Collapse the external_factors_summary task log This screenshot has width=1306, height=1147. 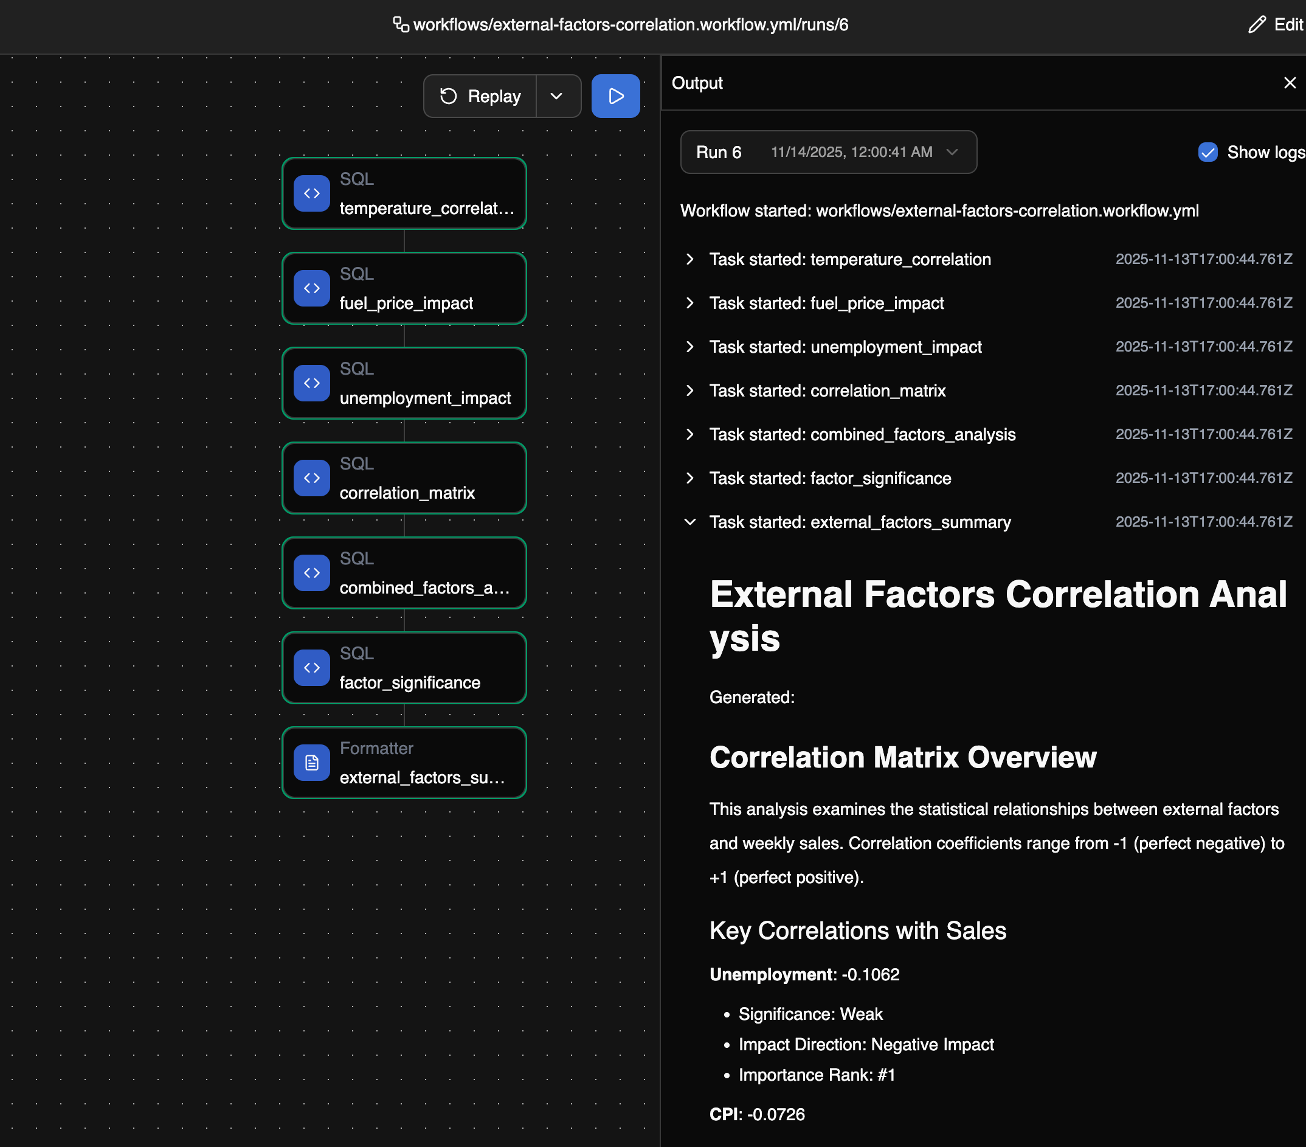689,521
